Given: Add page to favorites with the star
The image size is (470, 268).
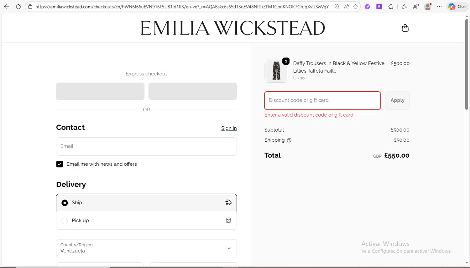Looking at the screenshot, I should (x=356, y=7).
